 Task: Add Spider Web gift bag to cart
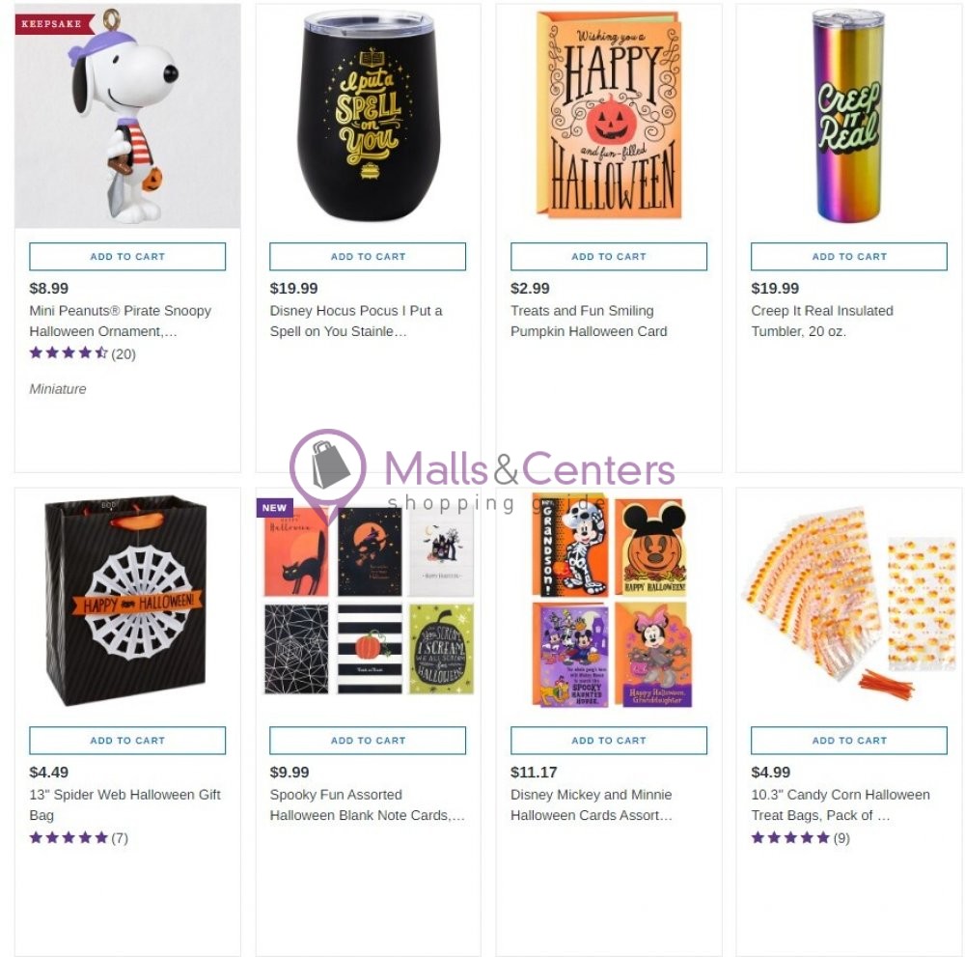point(126,740)
